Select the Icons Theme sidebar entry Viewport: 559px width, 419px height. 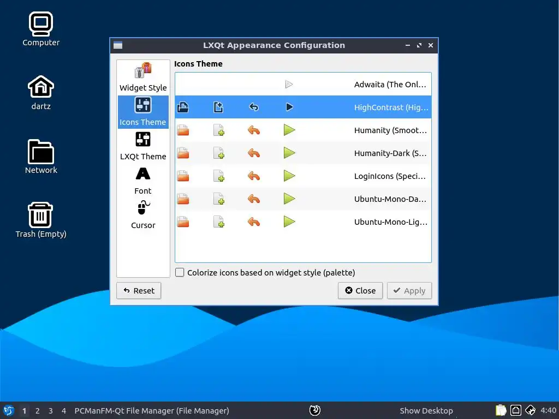[143, 111]
